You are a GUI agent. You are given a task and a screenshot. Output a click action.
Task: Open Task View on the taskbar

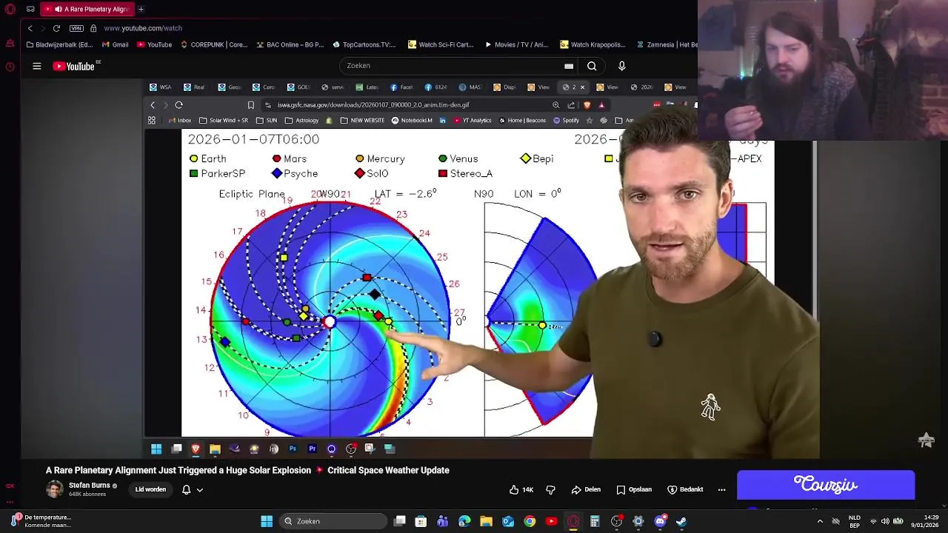pyautogui.click(x=399, y=521)
